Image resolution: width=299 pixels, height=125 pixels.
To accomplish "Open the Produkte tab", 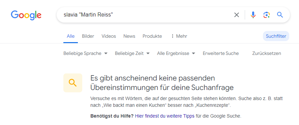I will 152,36.
